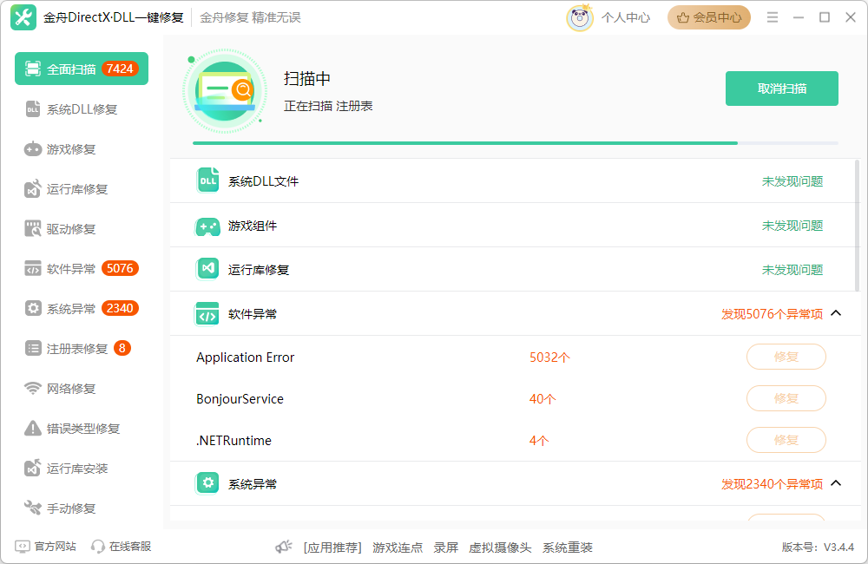Switch to 全面扫描 full scan view

point(81,68)
